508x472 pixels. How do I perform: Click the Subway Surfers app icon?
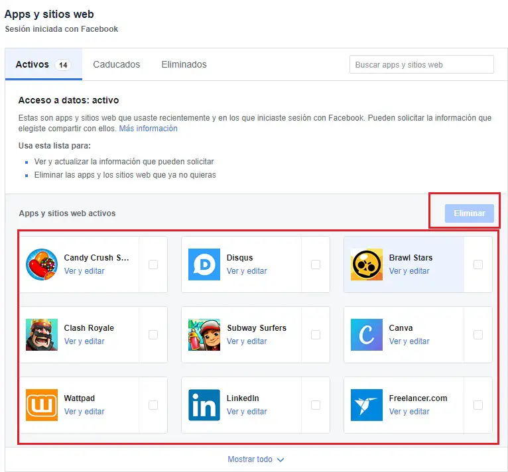click(204, 335)
